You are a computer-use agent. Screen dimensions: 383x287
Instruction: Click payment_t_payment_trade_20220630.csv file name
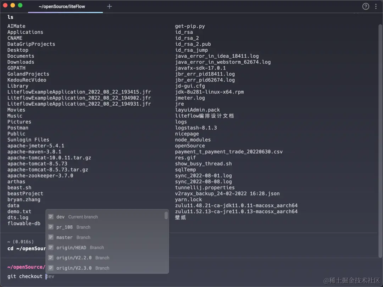tap(229, 152)
